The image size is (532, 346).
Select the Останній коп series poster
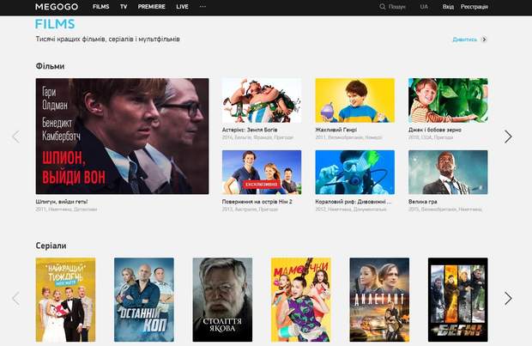coord(144,300)
